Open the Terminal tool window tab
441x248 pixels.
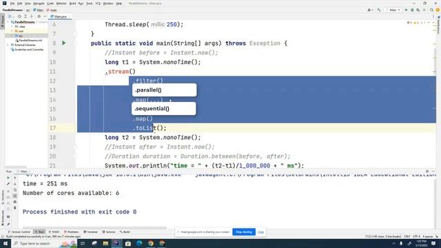[x=90, y=231]
